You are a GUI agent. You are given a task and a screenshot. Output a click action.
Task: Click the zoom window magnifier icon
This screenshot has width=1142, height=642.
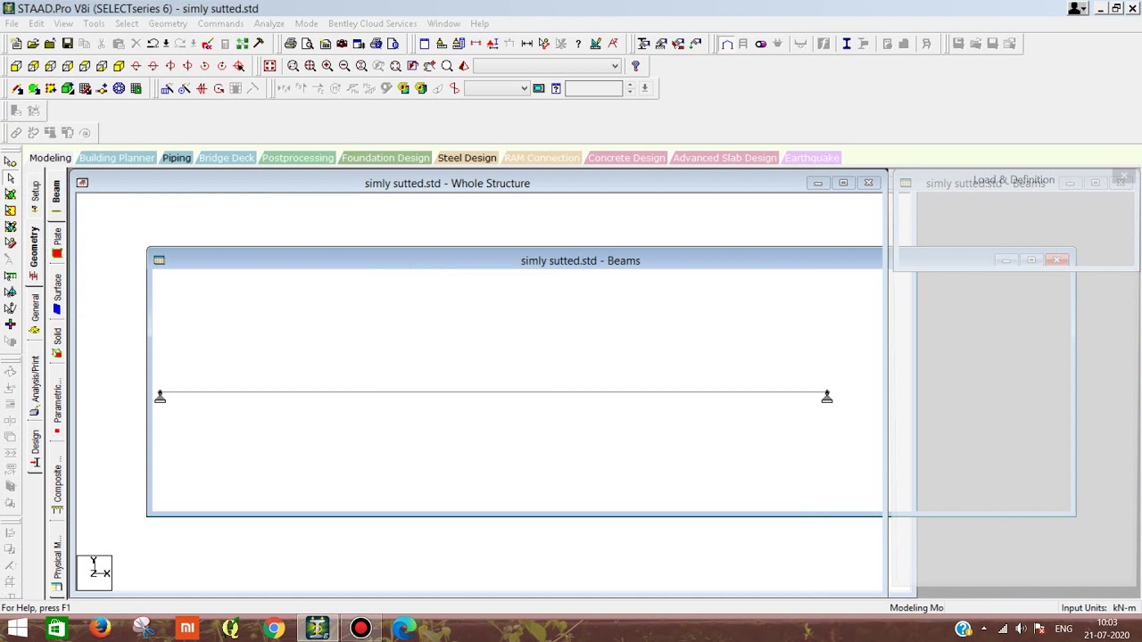[293, 66]
